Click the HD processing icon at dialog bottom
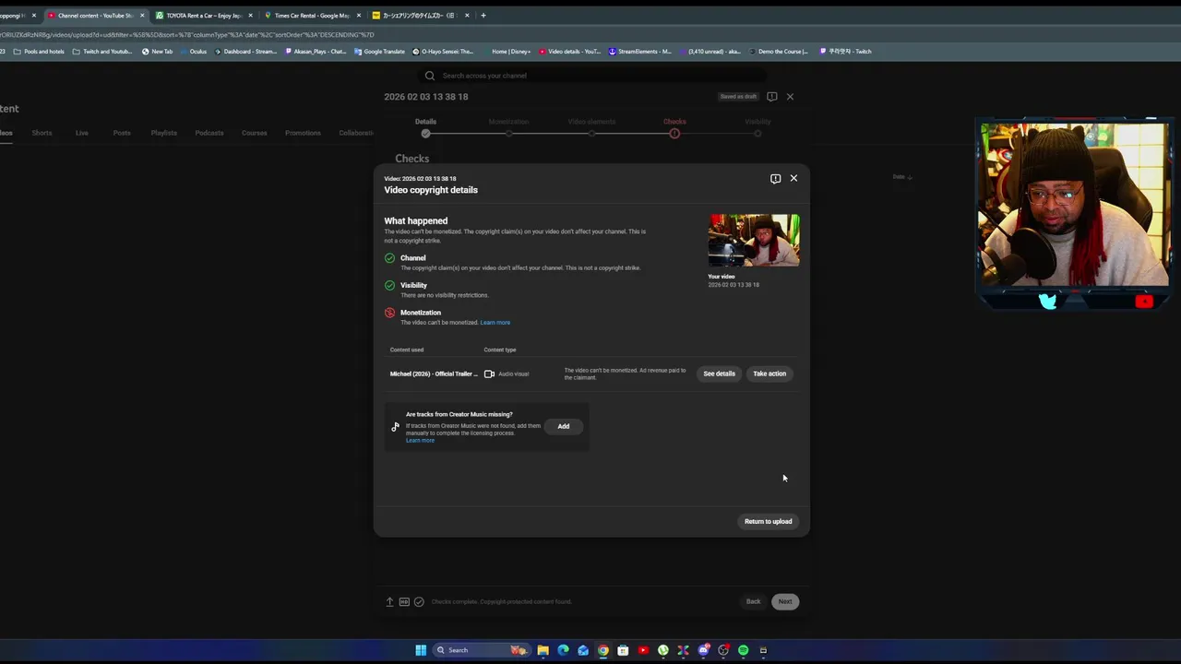Image resolution: width=1181 pixels, height=664 pixels. click(x=404, y=601)
